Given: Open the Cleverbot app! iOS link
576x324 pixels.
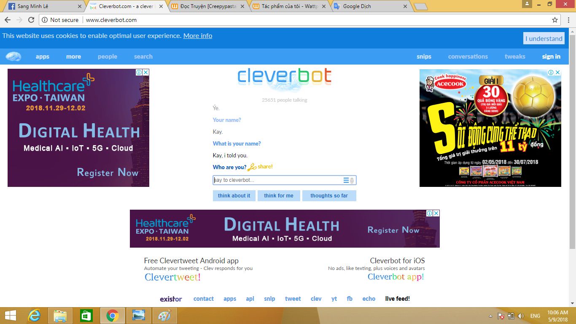Looking at the screenshot, I should pyautogui.click(x=396, y=277).
